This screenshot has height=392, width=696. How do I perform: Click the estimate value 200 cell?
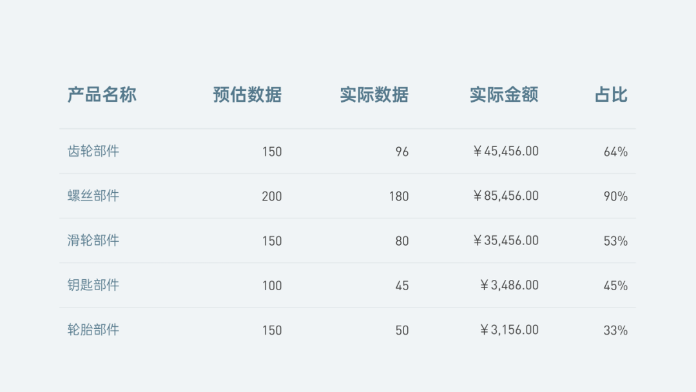(x=272, y=197)
